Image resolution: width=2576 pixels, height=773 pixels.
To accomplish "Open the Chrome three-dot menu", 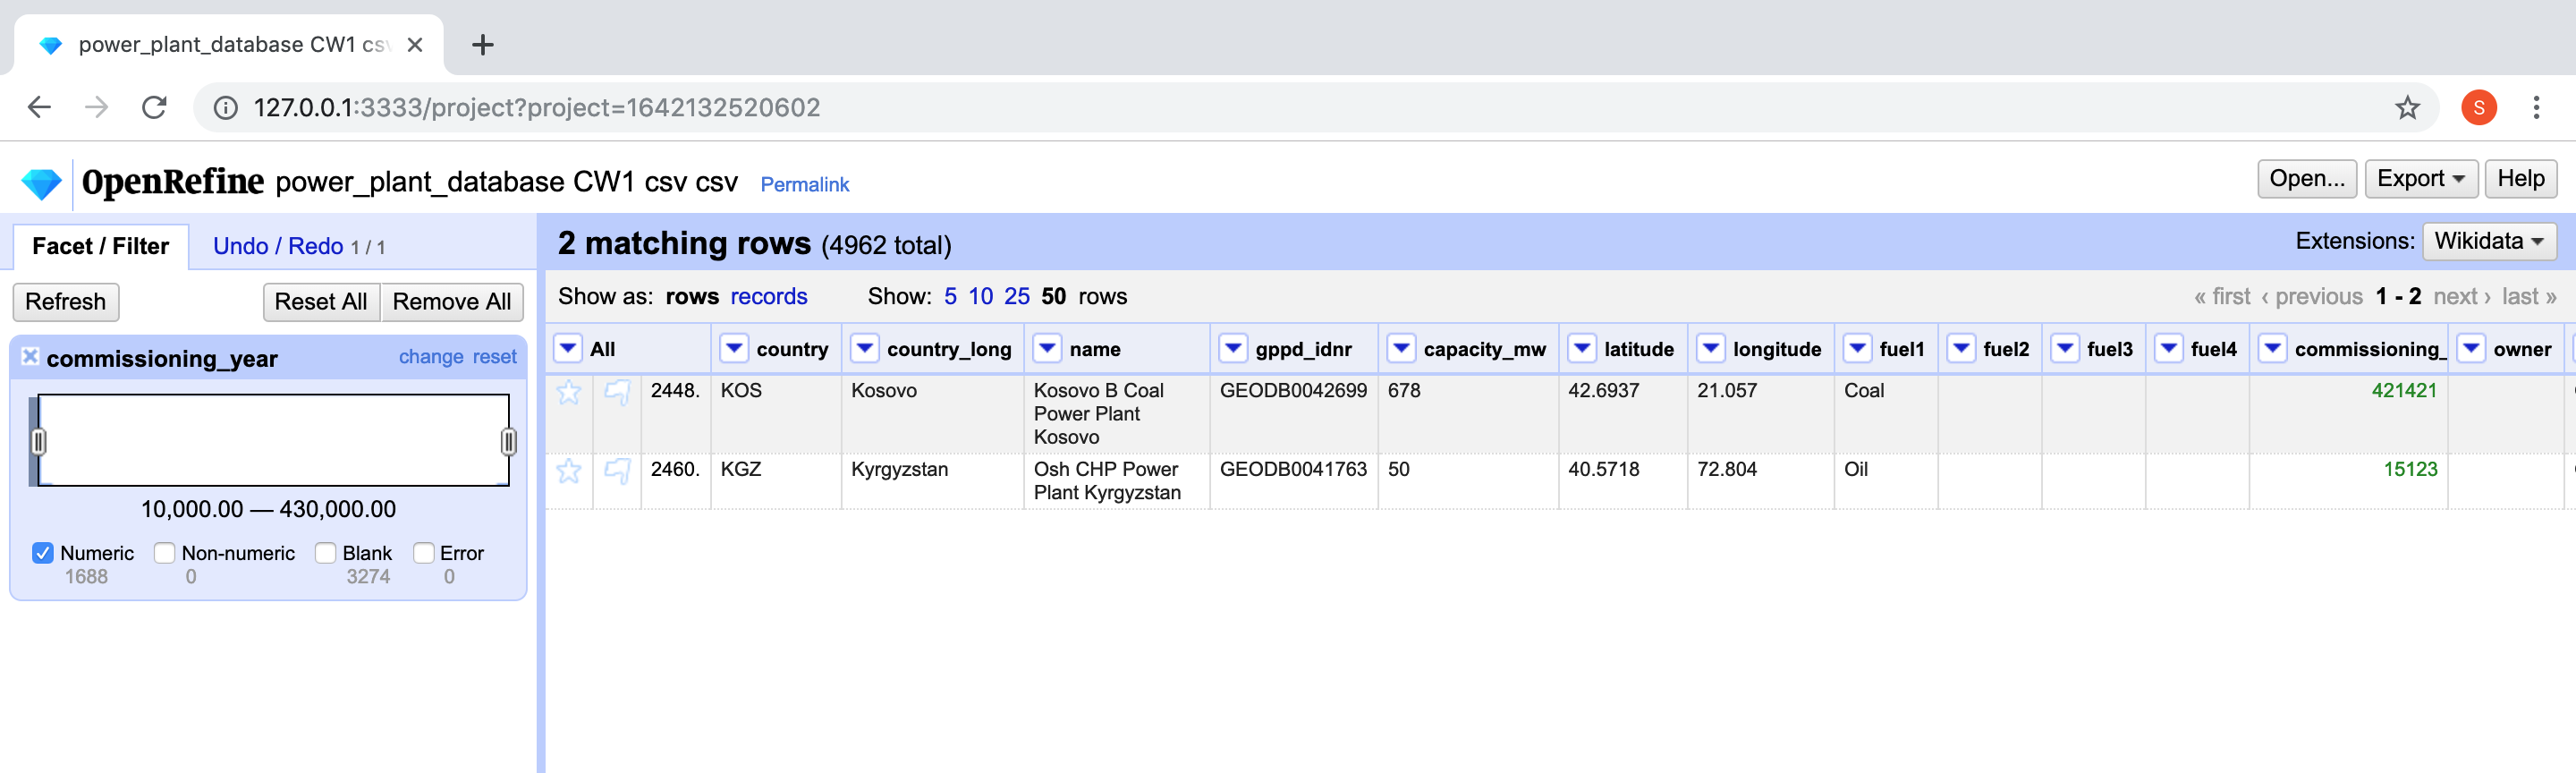I will click(2535, 108).
